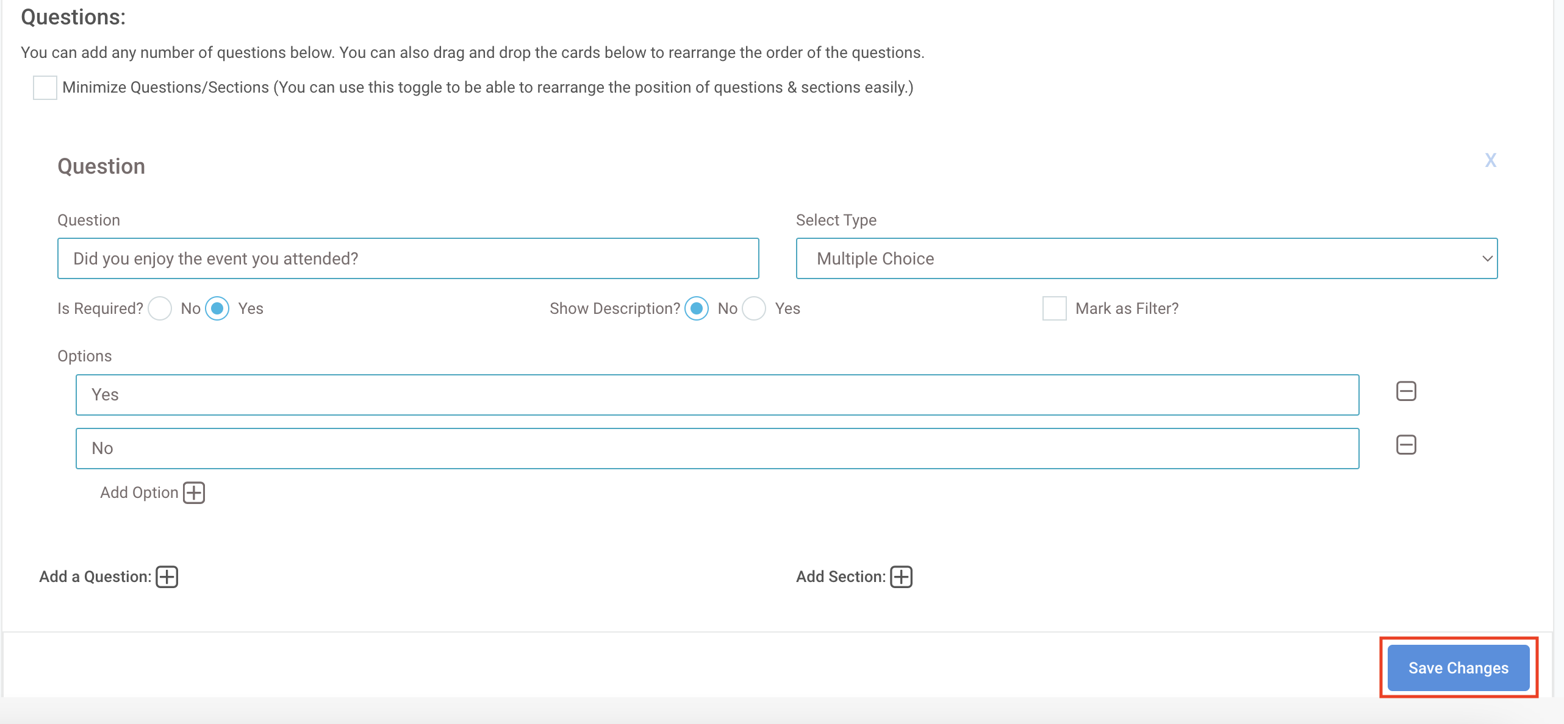
Task: Check the Mark as Filter box
Action: [x=1054, y=308]
